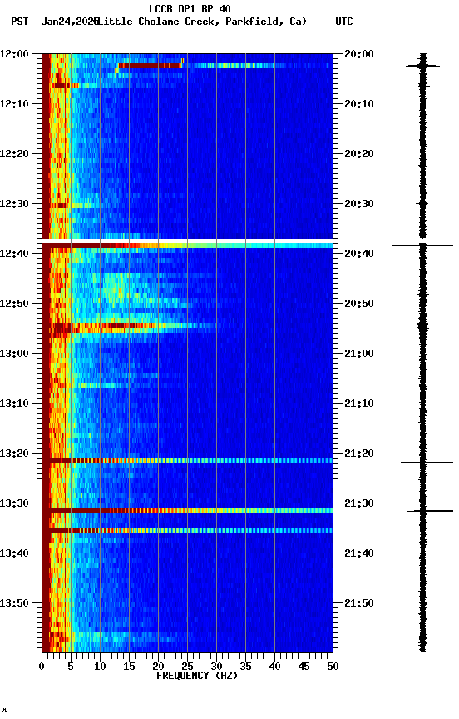Viewport: 459px width, 719px height.
Task: Click the 13:40 PST time label
Action: [14, 554]
